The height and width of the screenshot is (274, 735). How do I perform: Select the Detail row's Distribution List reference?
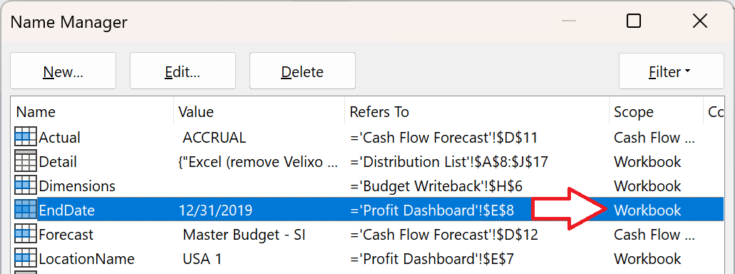tap(449, 162)
